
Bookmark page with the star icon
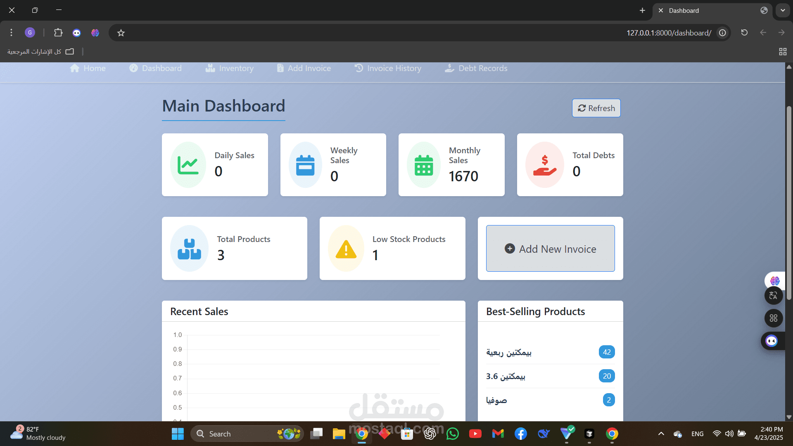(x=121, y=33)
